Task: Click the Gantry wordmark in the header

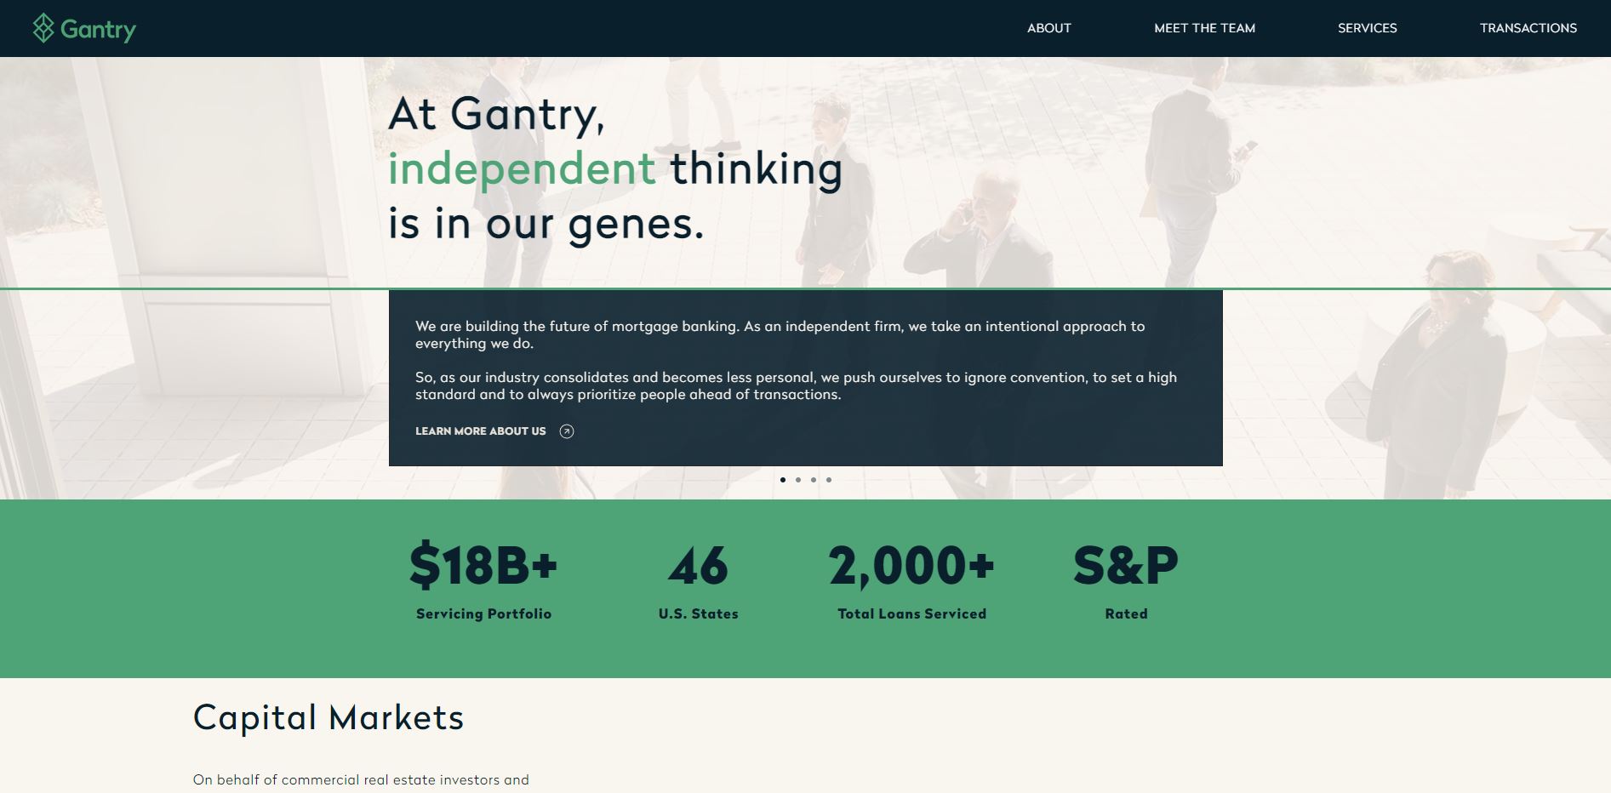Action: click(98, 28)
